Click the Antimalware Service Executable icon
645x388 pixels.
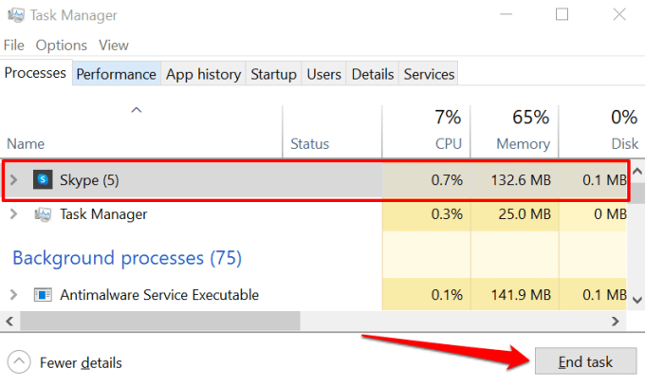click(x=43, y=295)
